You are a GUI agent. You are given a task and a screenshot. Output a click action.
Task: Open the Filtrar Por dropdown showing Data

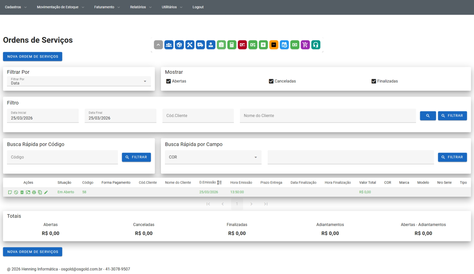click(79, 81)
